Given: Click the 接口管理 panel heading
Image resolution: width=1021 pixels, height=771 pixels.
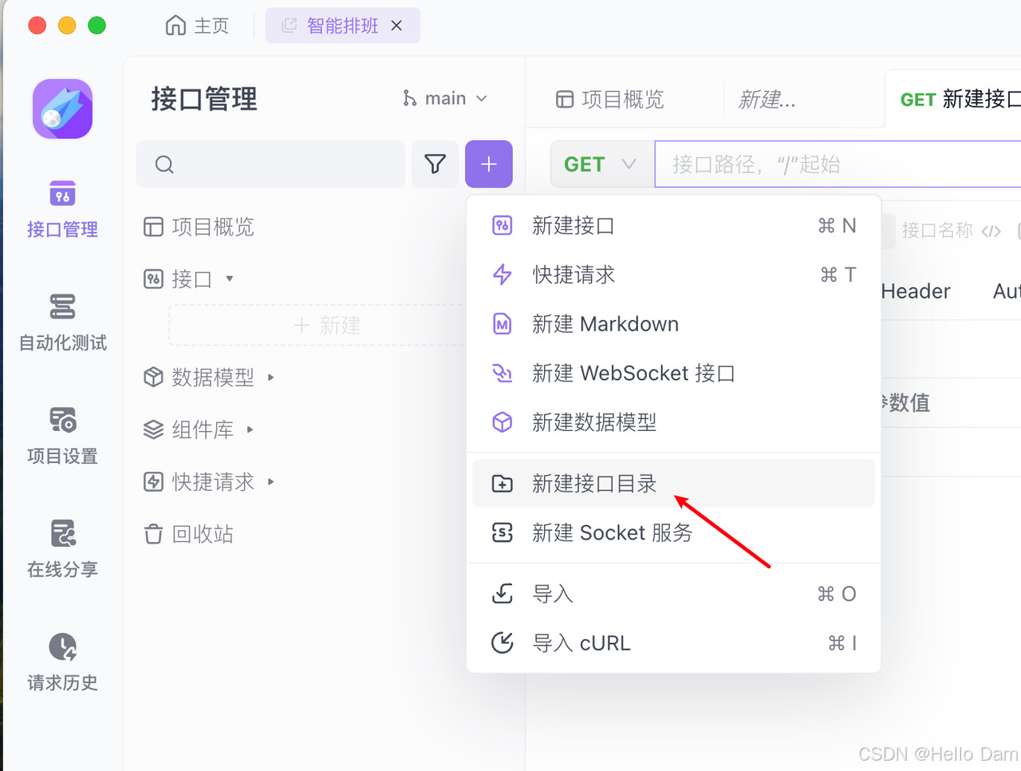Looking at the screenshot, I should pos(204,99).
